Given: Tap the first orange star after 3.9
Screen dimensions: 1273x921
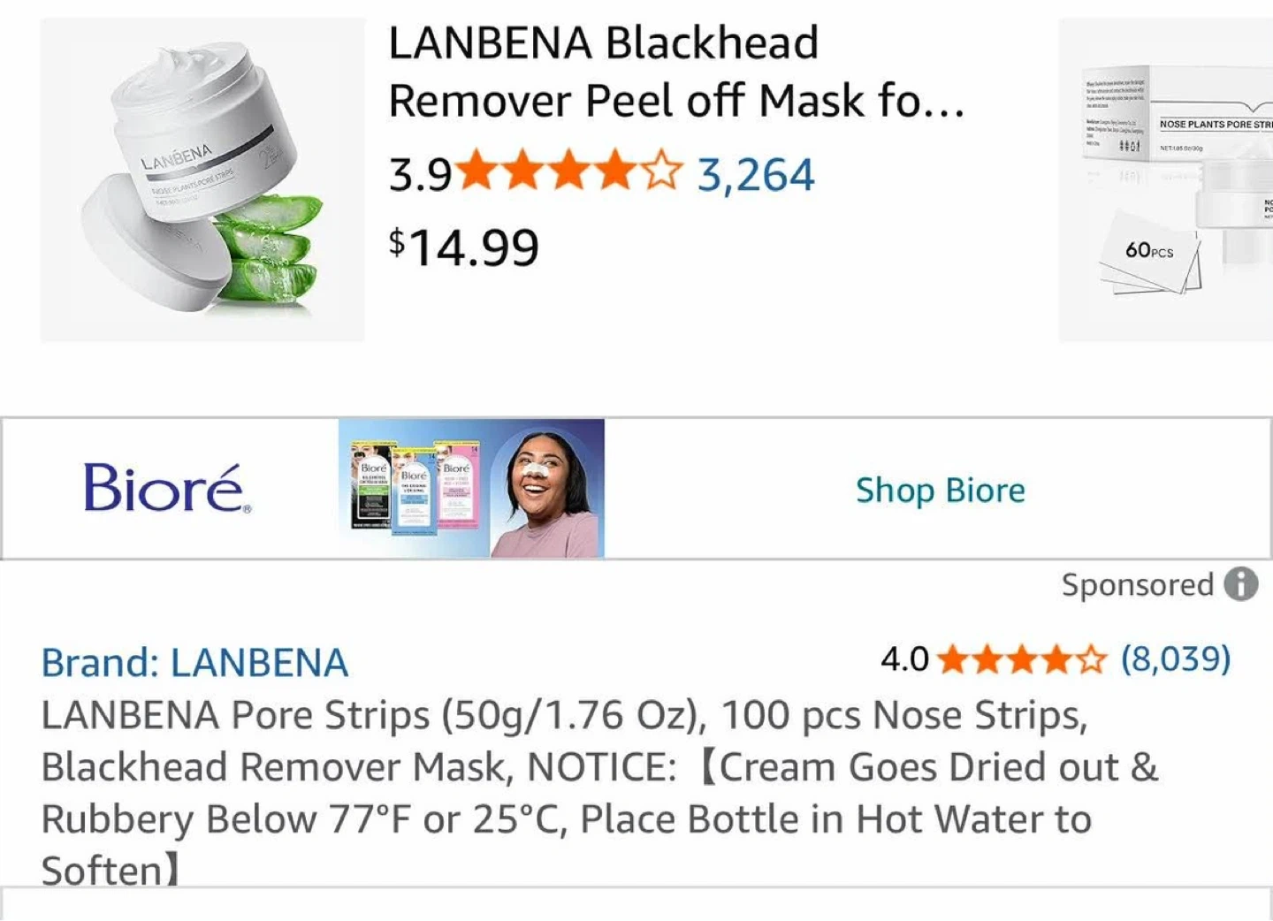Looking at the screenshot, I should (x=478, y=172).
